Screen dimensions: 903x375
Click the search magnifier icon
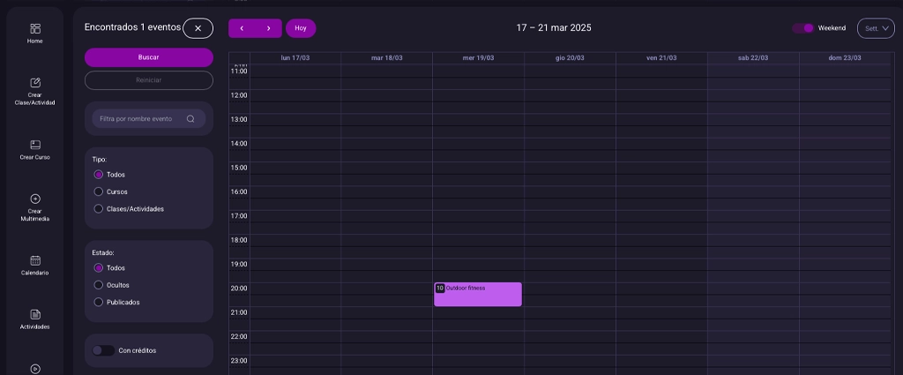pos(190,119)
